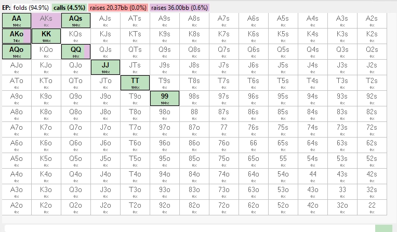Click the 22 cell in the grid
397x232 pixels.
click(372, 207)
